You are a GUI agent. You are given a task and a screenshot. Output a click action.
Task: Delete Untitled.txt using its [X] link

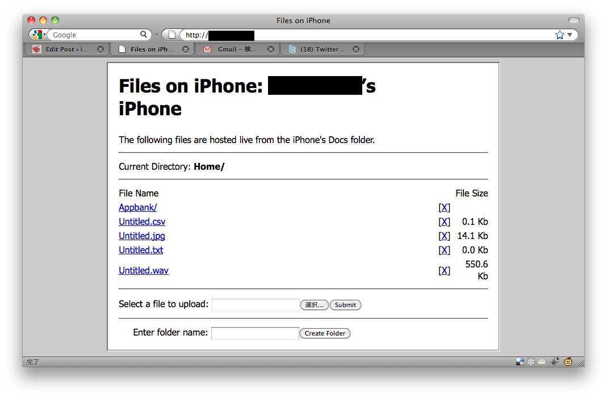click(445, 250)
